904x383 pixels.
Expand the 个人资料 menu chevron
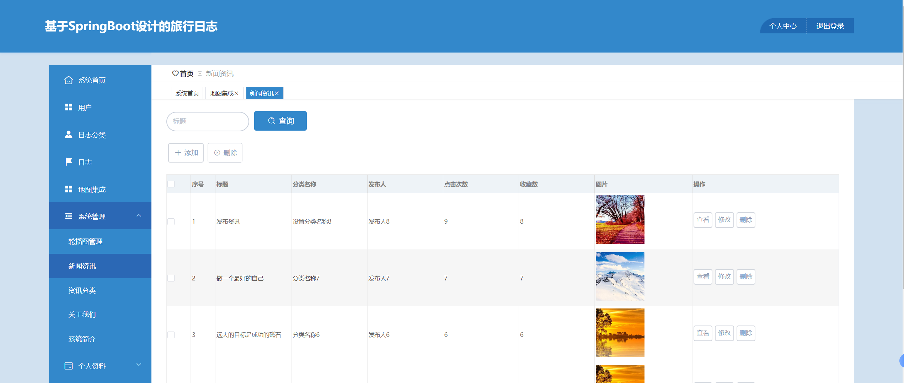[139, 365]
